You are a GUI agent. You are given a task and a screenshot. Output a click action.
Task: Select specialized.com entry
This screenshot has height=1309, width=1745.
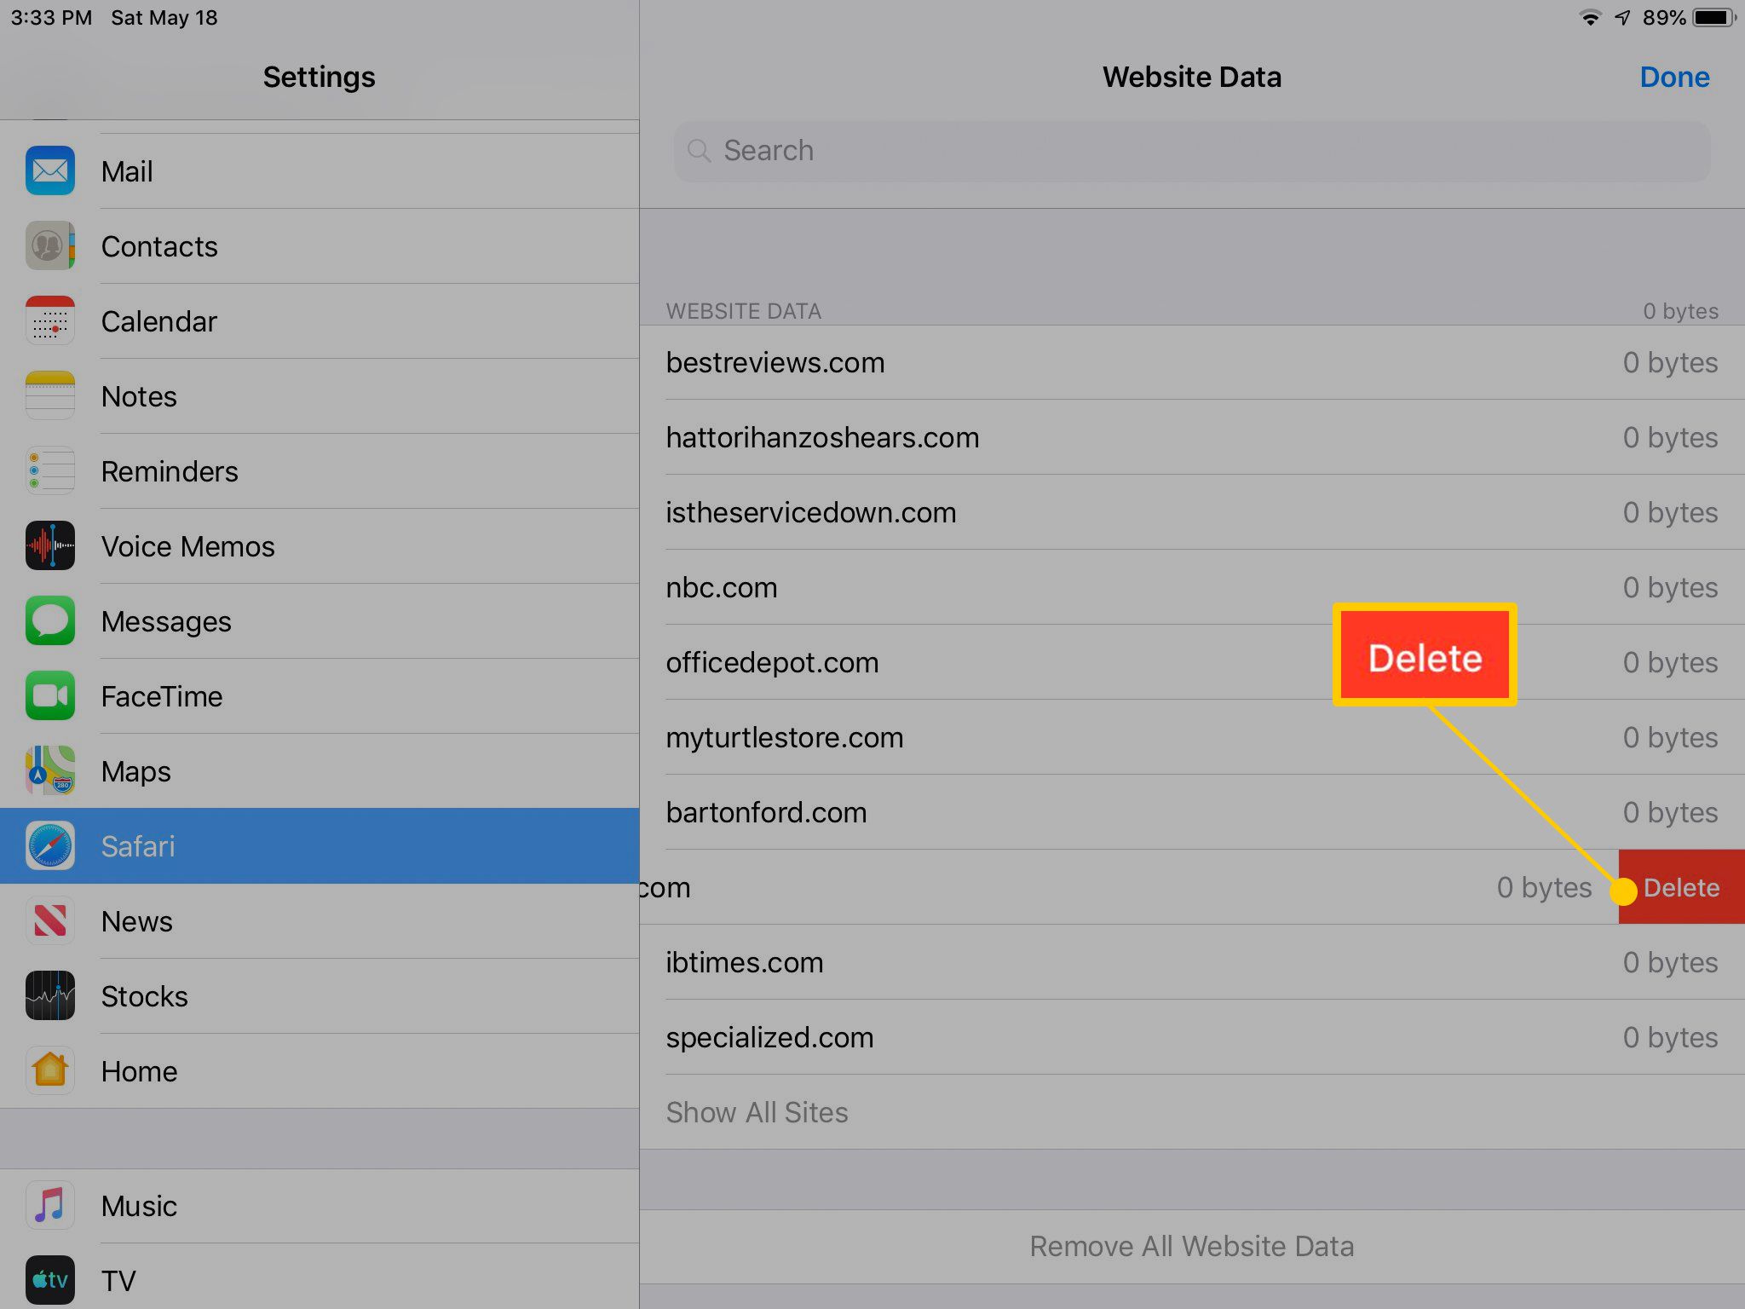coord(1192,1037)
